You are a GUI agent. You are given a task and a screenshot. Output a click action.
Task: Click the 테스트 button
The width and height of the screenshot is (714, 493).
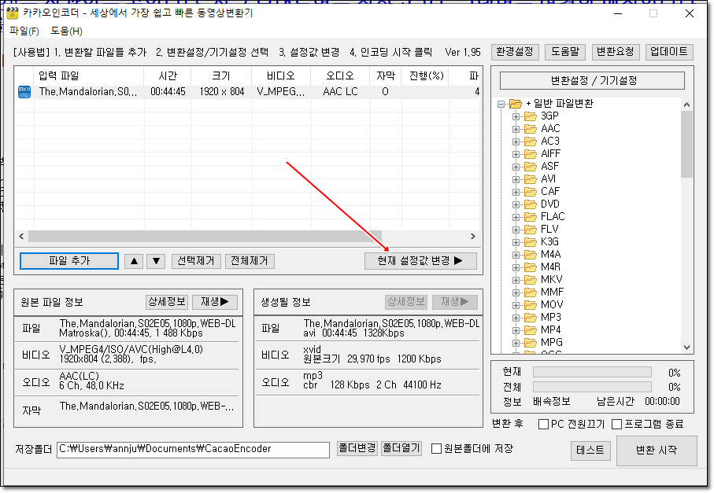pyautogui.click(x=590, y=451)
